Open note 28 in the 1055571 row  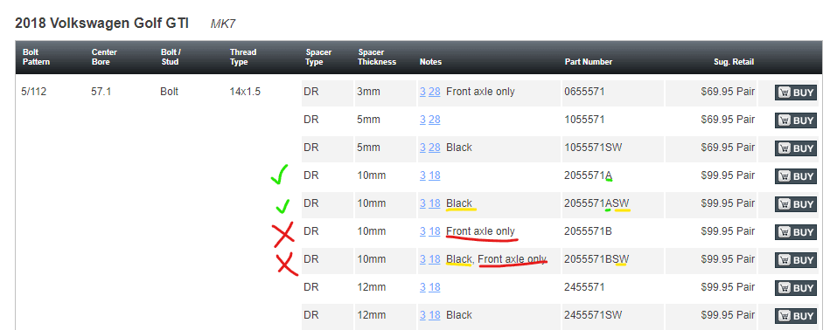[435, 120]
